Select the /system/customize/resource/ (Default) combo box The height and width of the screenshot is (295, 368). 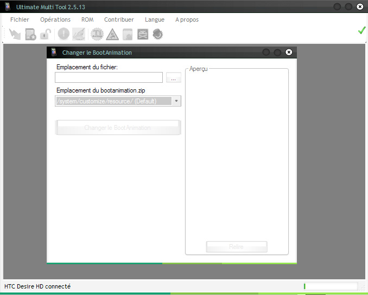tap(118, 101)
